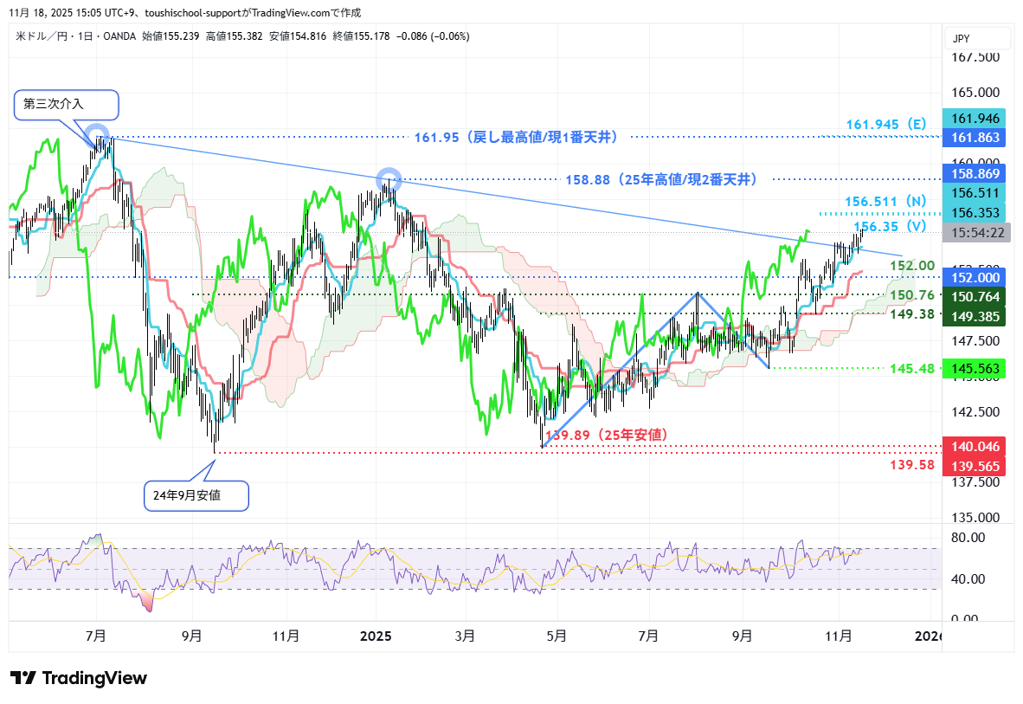Viewport: 1023px width, 704px height.
Task: Click the TradingView logo at bottom left
Action: pyautogui.click(x=78, y=678)
